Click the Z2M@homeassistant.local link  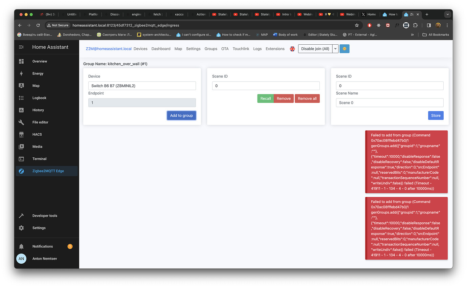[x=109, y=49]
